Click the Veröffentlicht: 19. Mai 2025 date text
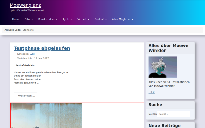The image size is (205, 128). [x=33, y=58]
